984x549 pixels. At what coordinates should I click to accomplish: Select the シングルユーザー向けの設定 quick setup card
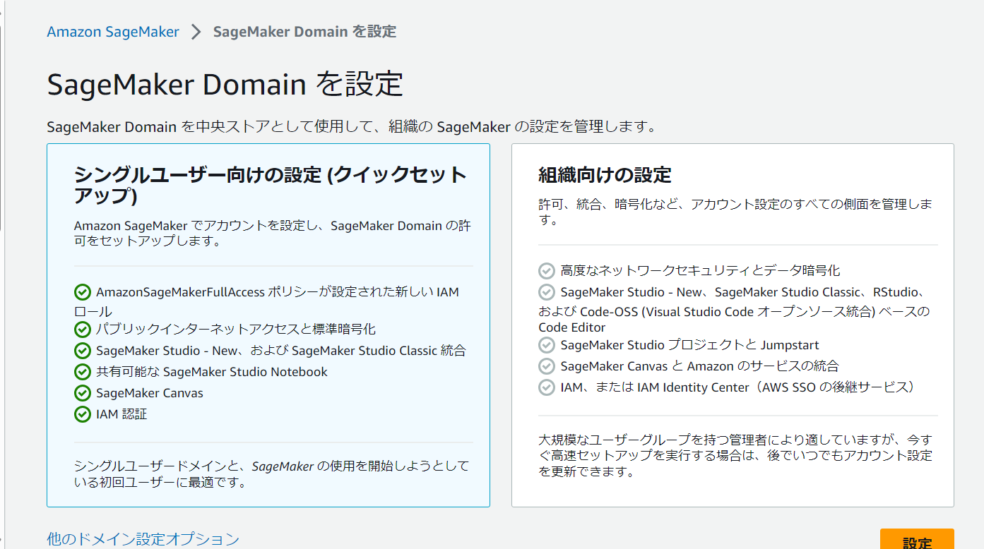pos(268,325)
